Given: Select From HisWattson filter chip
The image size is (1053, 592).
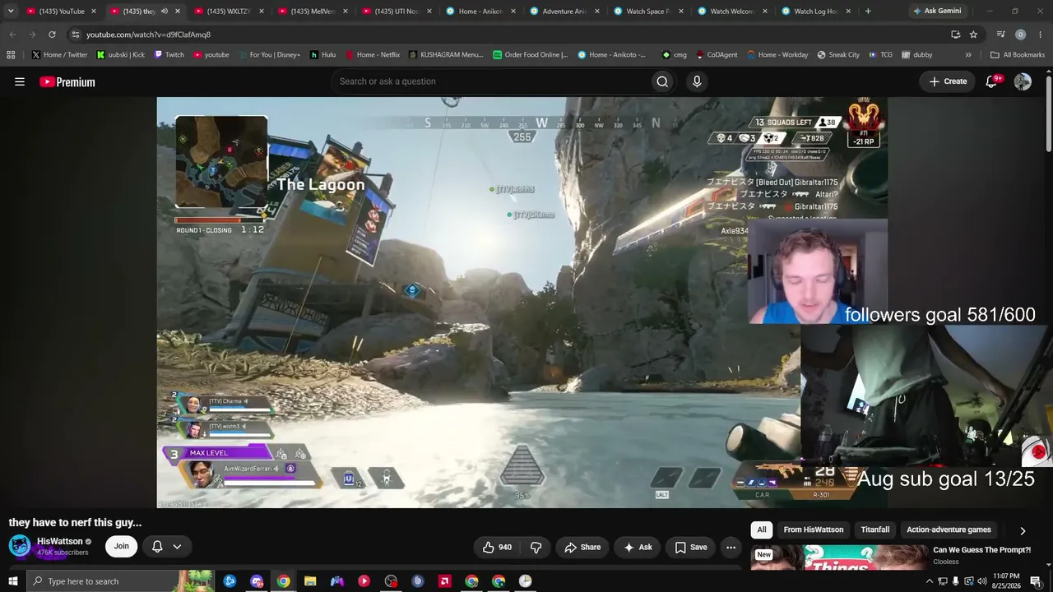Looking at the screenshot, I should click(x=814, y=530).
